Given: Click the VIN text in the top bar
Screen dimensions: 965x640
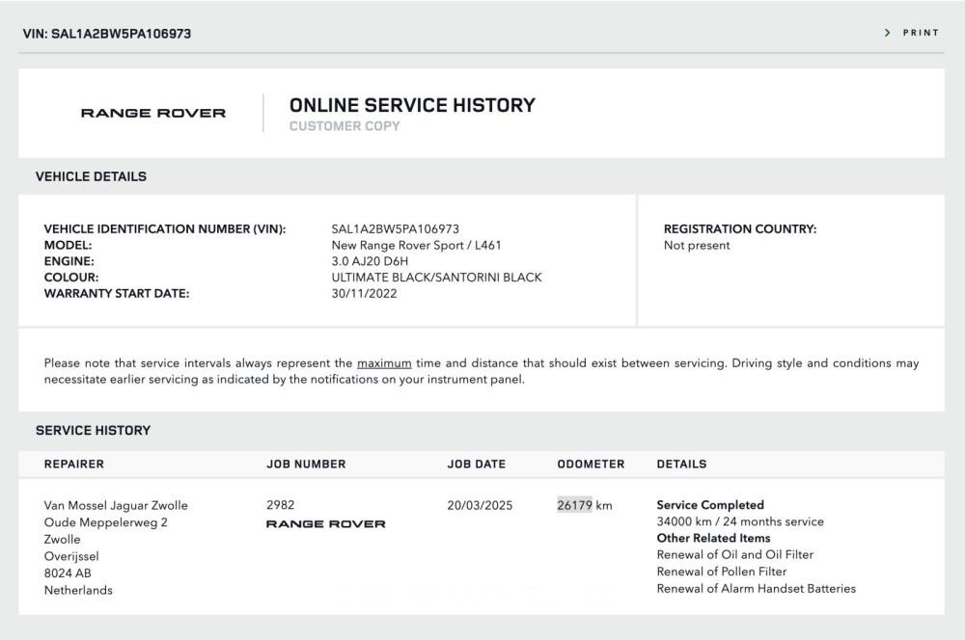Looking at the screenshot, I should [106, 34].
